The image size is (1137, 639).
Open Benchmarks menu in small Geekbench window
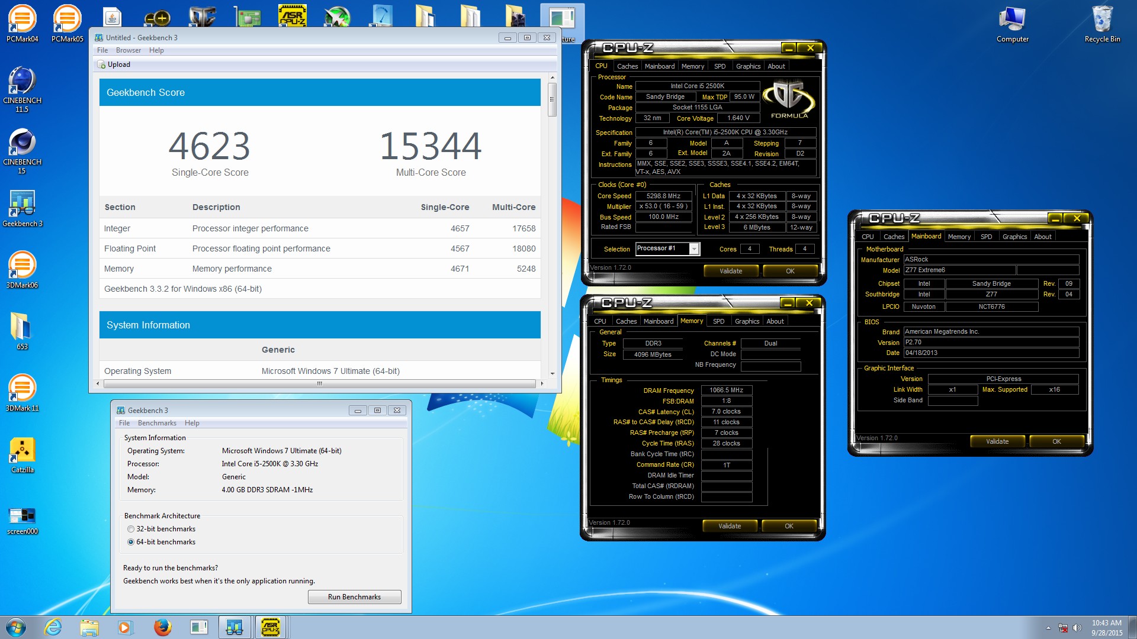click(157, 423)
